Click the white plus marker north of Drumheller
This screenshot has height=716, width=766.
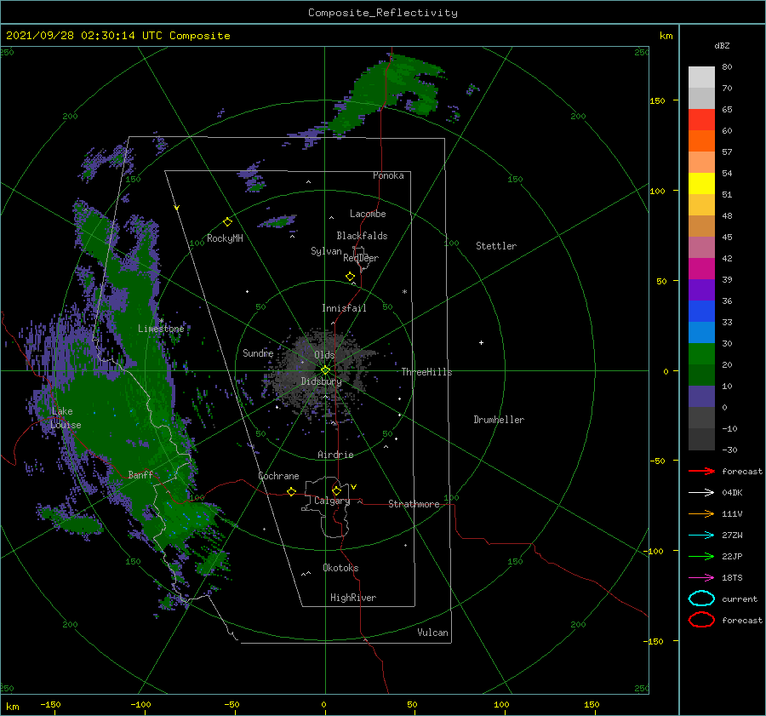[481, 342]
